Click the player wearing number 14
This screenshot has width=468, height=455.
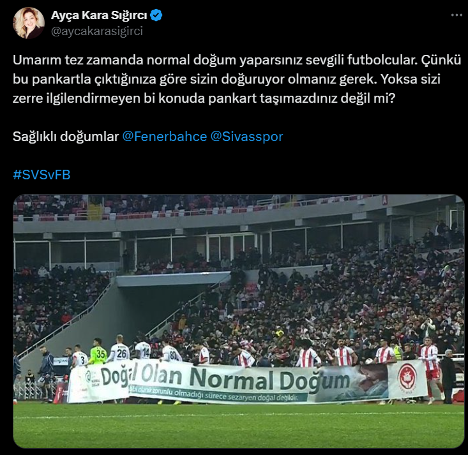[x=143, y=350]
